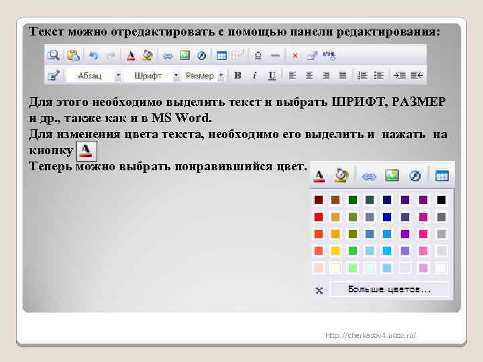Open text color tool in top editing panel
Screen dimensions: 483x362
131,56
